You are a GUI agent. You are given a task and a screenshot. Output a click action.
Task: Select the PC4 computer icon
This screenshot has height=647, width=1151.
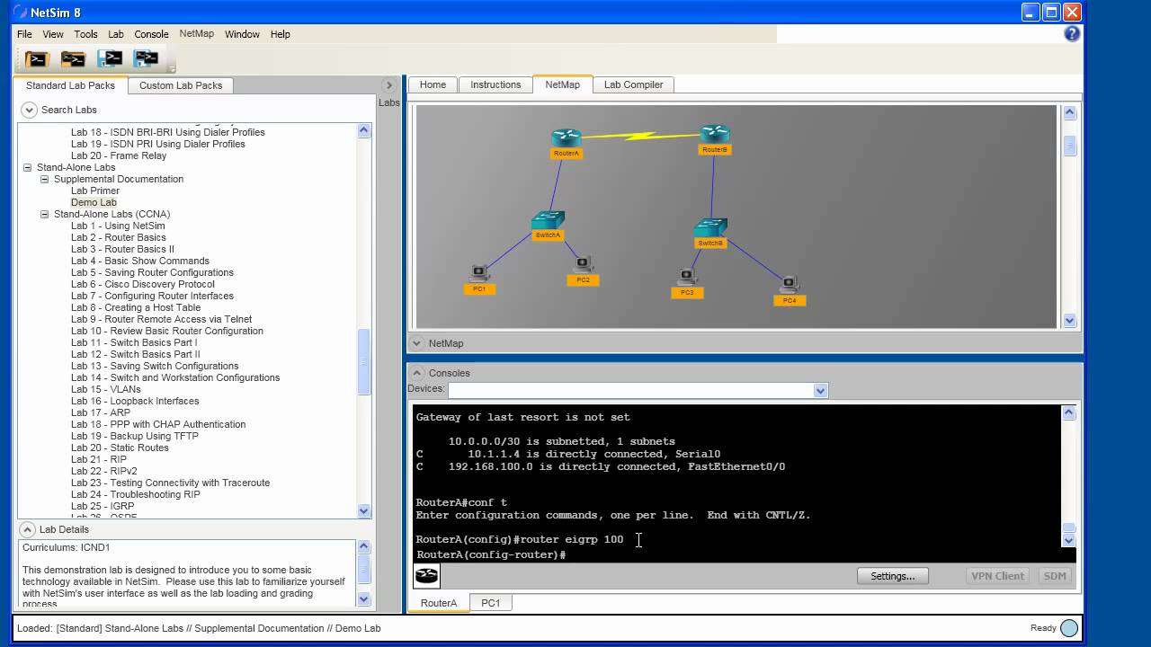click(790, 285)
